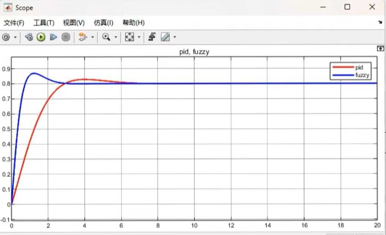Click the triggers icon in toolbar

coord(152,37)
